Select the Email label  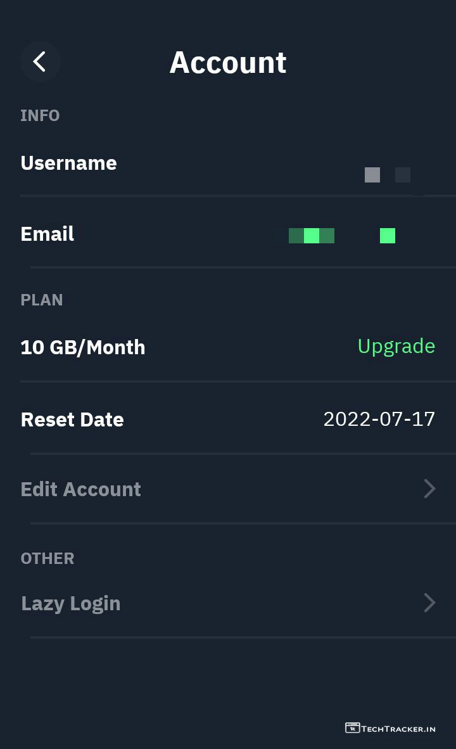(47, 234)
